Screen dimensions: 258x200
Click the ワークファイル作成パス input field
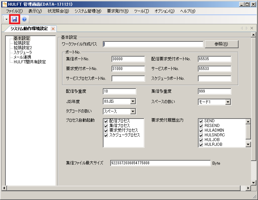click(x=153, y=44)
